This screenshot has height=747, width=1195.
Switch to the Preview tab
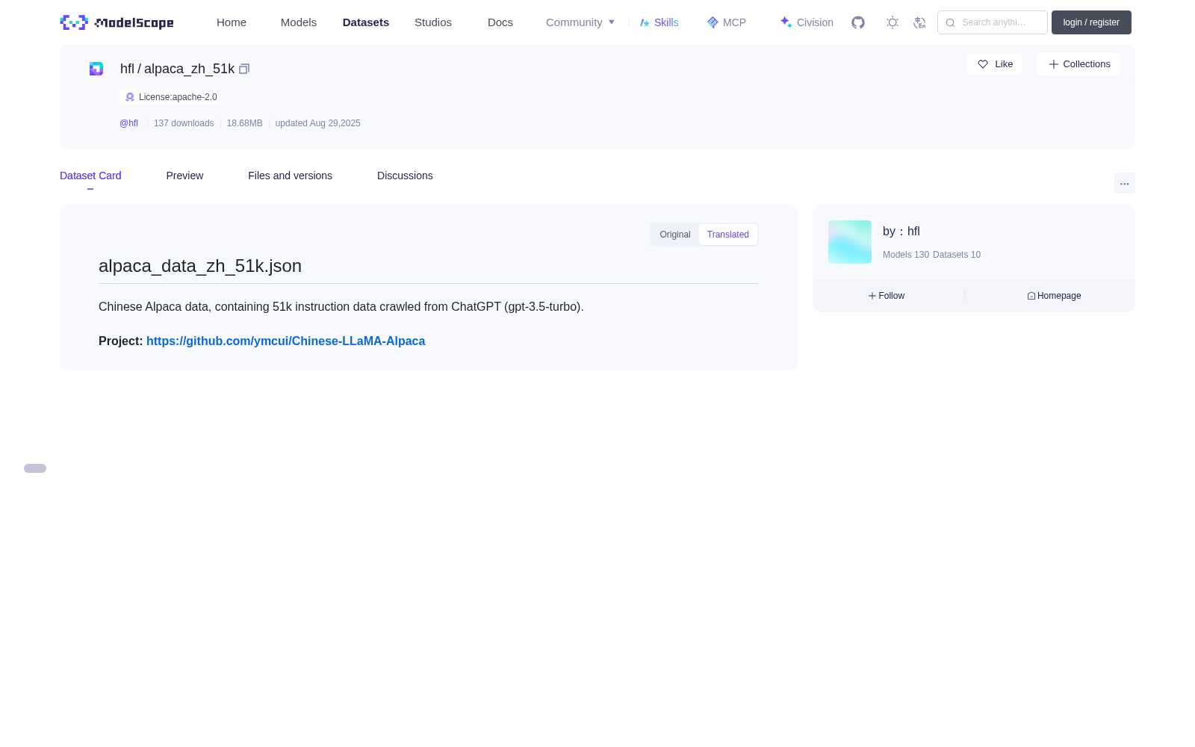tap(184, 176)
